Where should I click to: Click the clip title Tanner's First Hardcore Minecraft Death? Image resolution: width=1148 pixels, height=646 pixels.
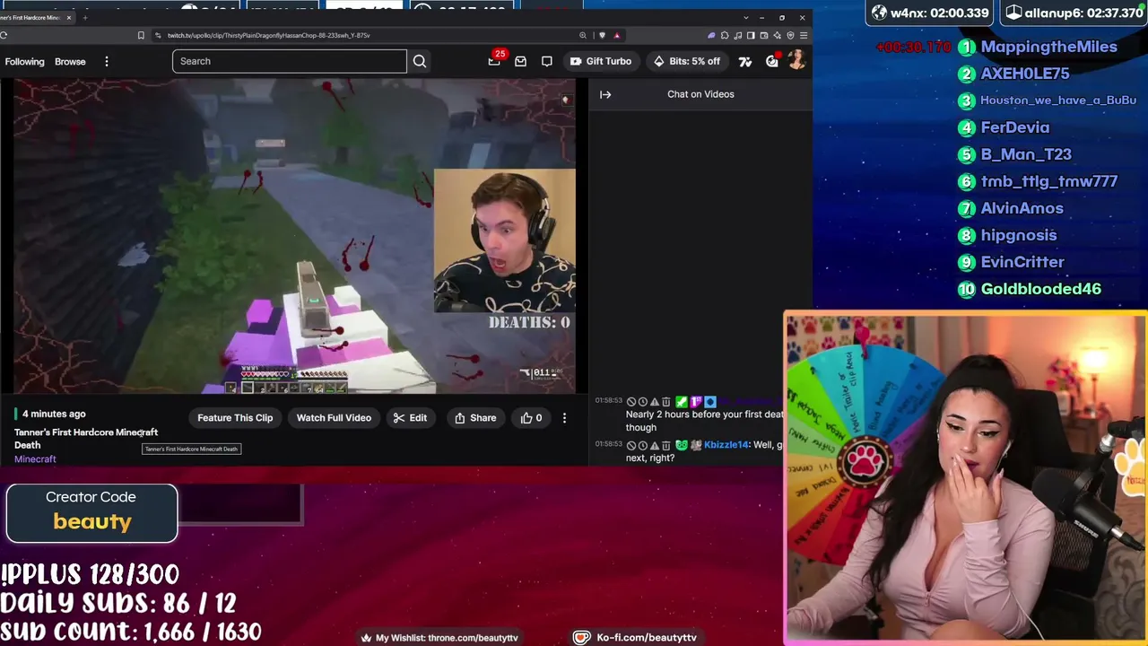(x=86, y=439)
